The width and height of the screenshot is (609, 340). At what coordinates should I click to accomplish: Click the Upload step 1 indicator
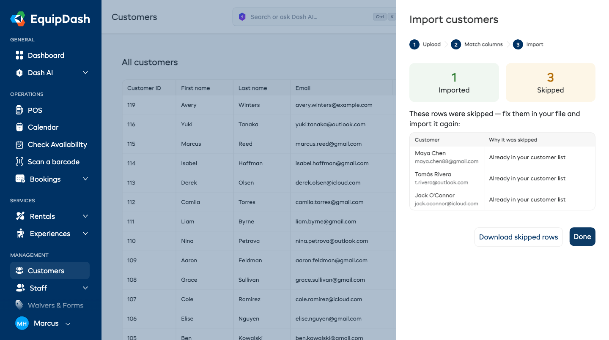[x=425, y=44]
